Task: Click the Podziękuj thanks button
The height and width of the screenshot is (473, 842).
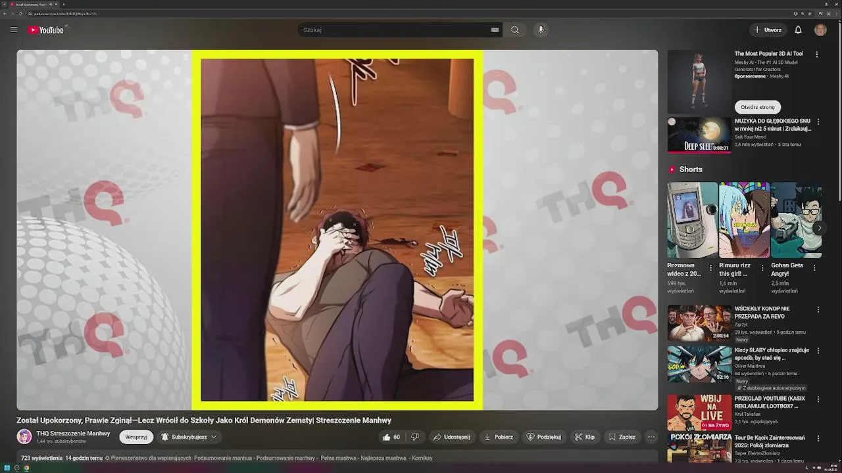Action: point(543,437)
